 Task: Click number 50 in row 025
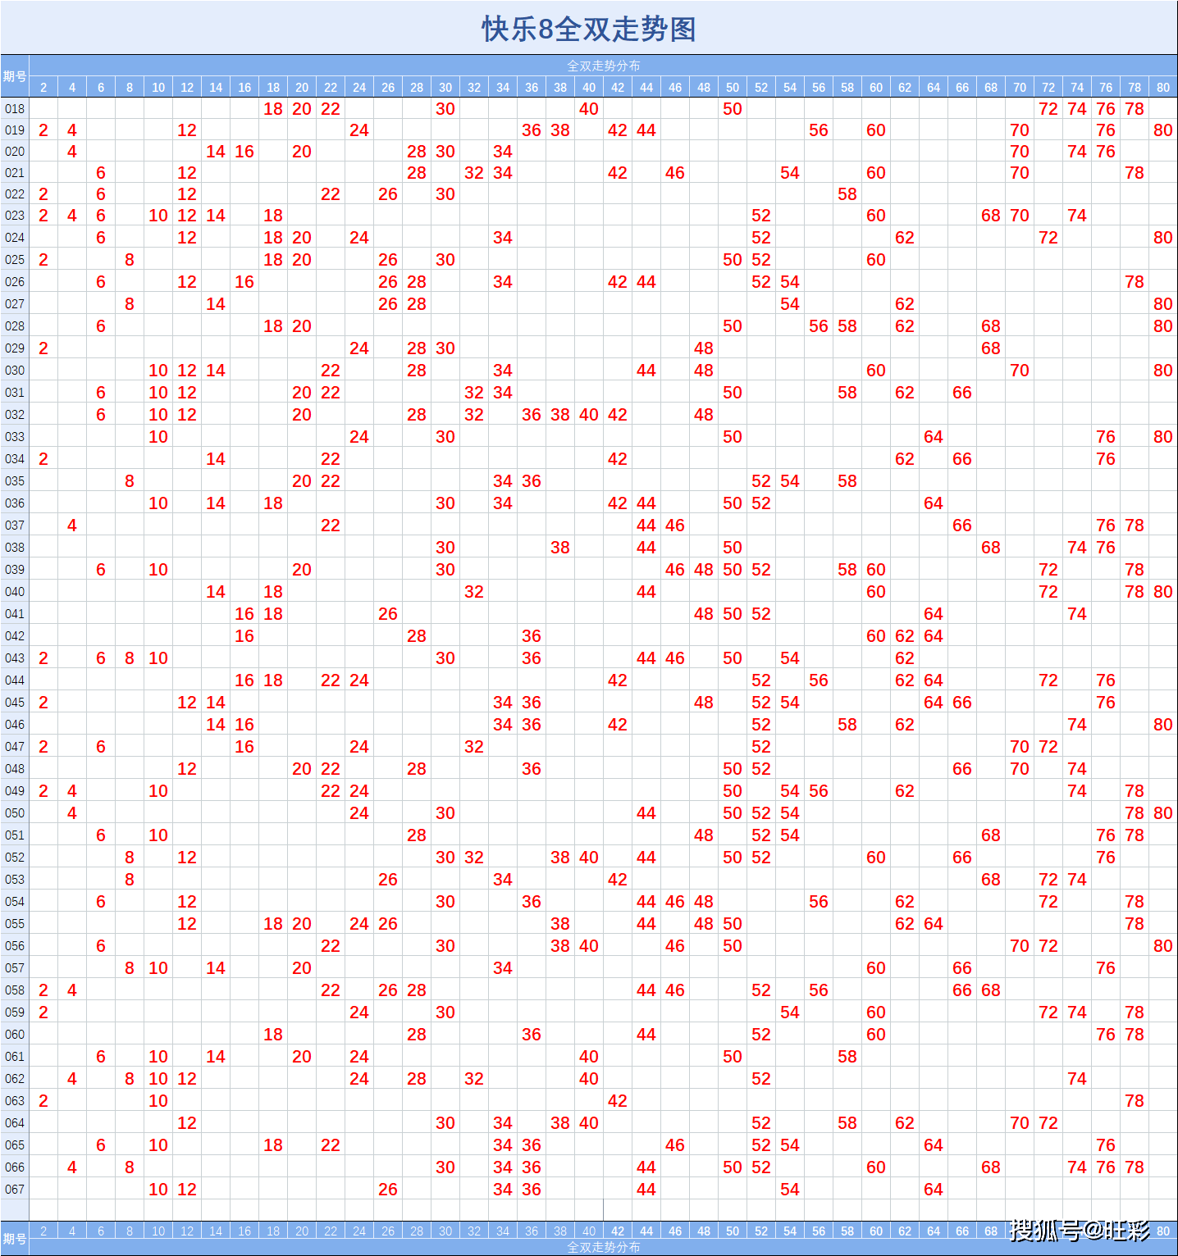click(733, 260)
